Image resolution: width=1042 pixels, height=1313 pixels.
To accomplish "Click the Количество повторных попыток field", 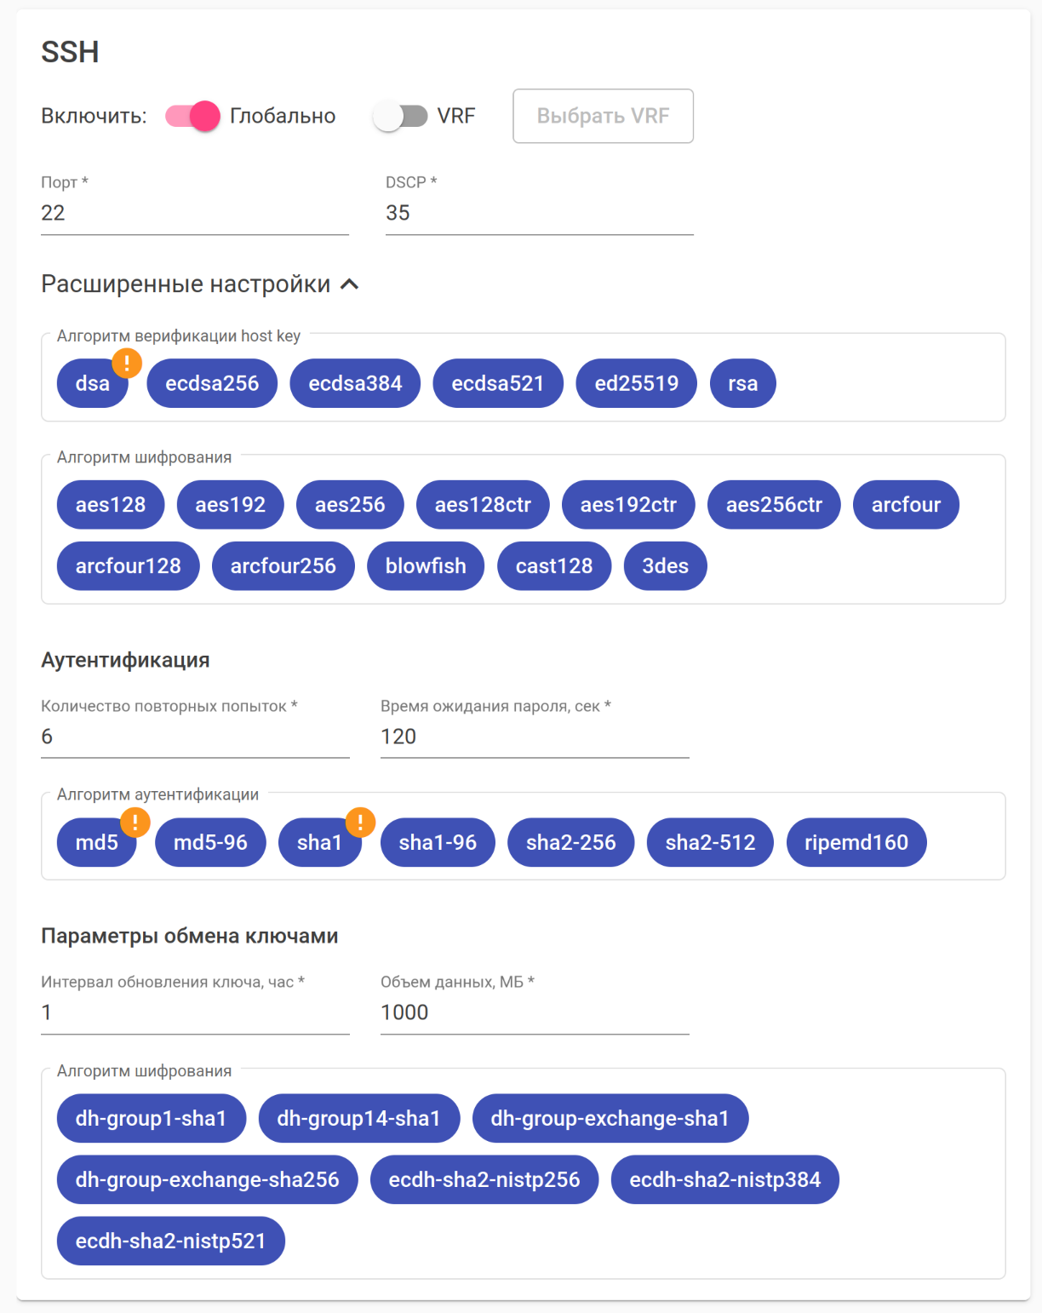I will 195,737.
